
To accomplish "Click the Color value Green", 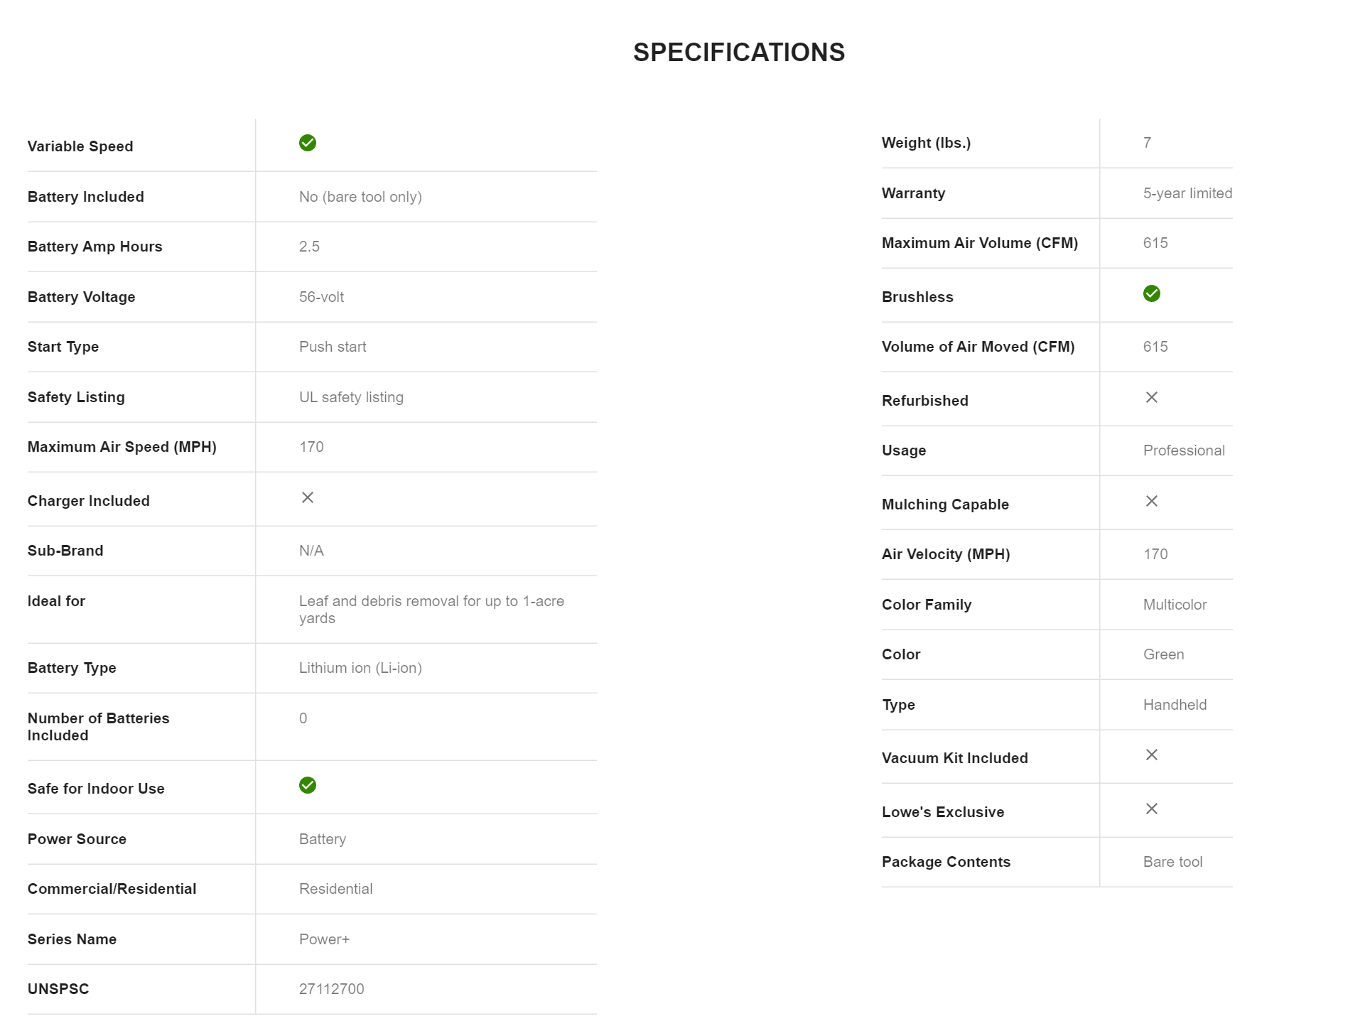I will [x=1163, y=654].
